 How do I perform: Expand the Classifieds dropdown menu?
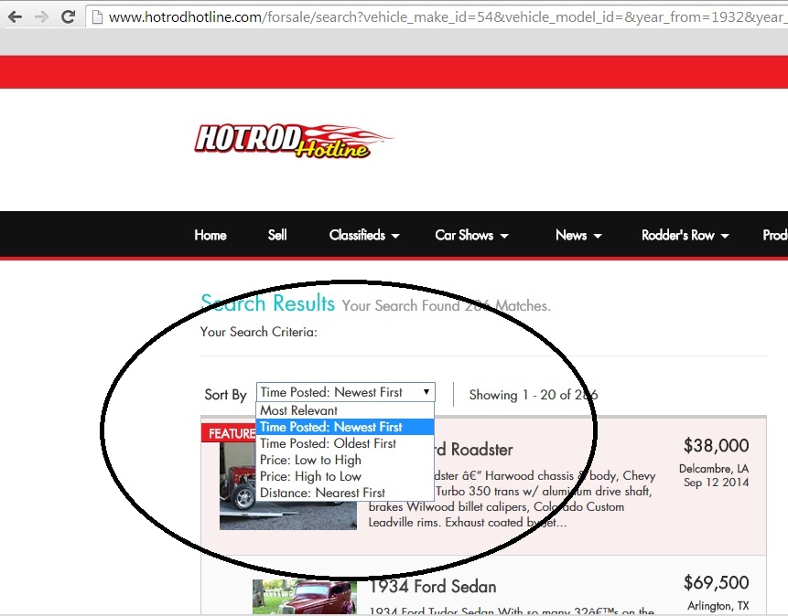point(364,235)
